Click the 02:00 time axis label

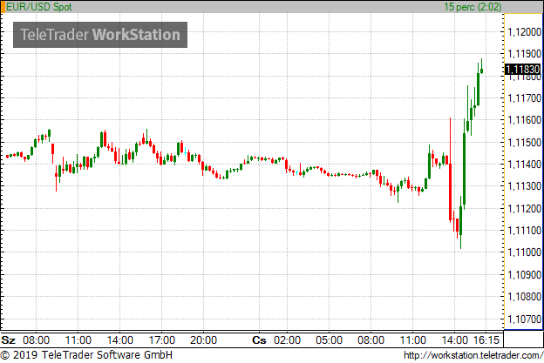pyautogui.click(x=288, y=339)
